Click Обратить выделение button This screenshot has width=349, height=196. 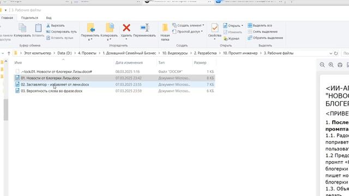coord(266,38)
